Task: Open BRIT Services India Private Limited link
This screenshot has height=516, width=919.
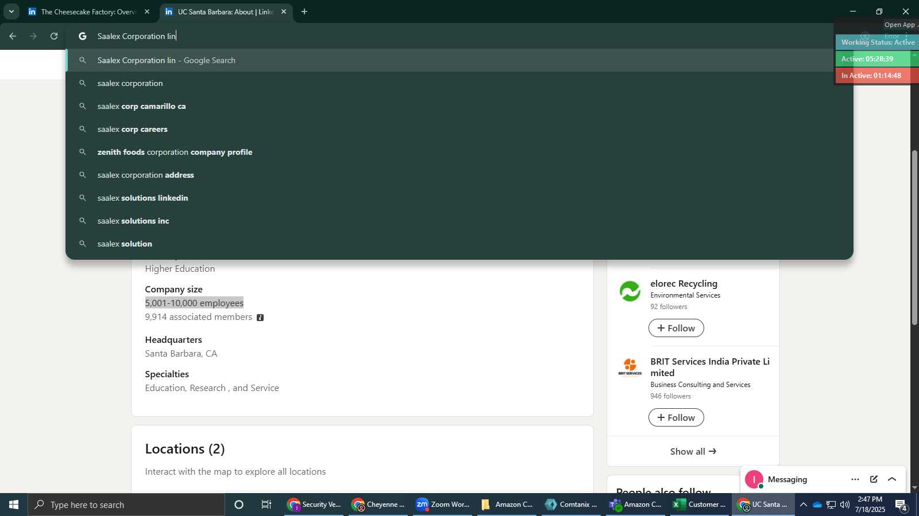Action: [x=710, y=367]
